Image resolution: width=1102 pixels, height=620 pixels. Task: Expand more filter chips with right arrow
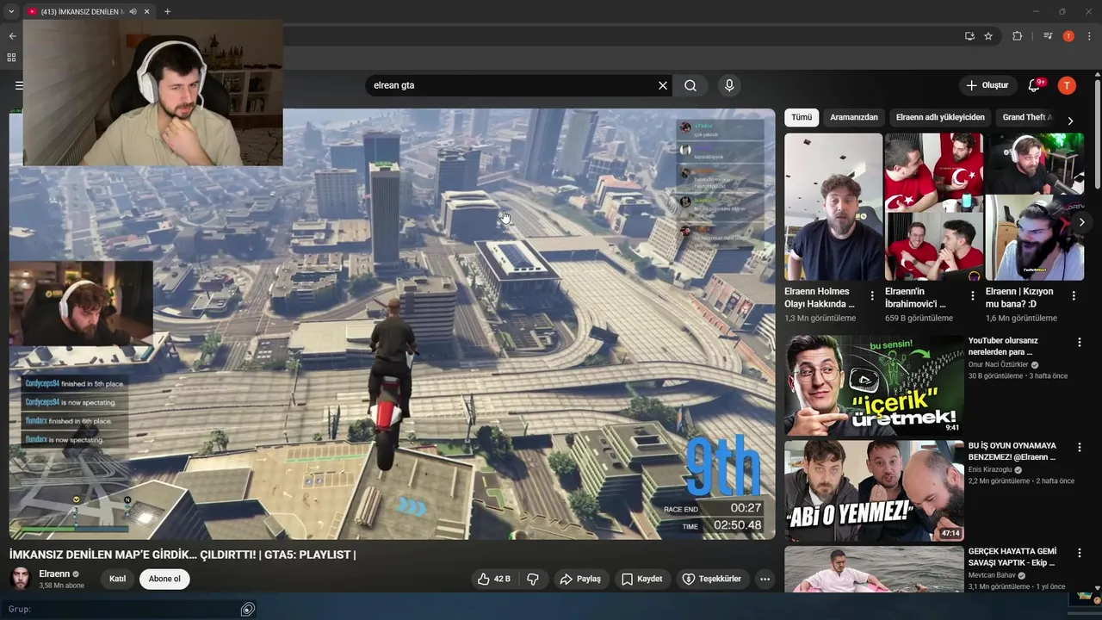[x=1070, y=121]
